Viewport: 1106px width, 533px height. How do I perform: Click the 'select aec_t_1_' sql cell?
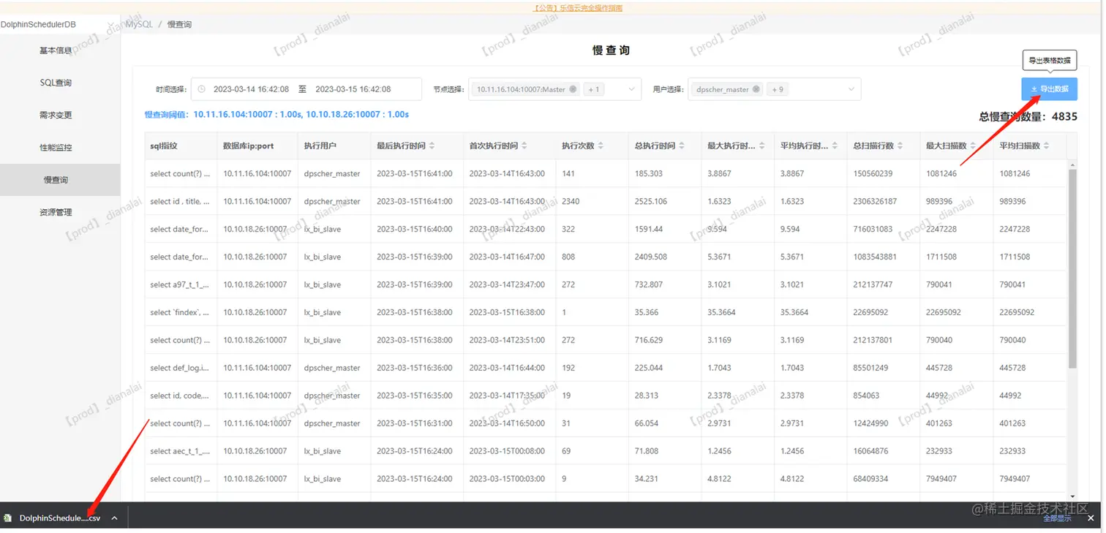180,451
